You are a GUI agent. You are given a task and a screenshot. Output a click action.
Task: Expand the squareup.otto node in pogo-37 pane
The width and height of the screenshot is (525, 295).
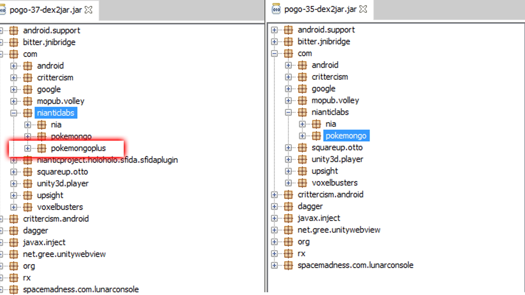point(13,172)
